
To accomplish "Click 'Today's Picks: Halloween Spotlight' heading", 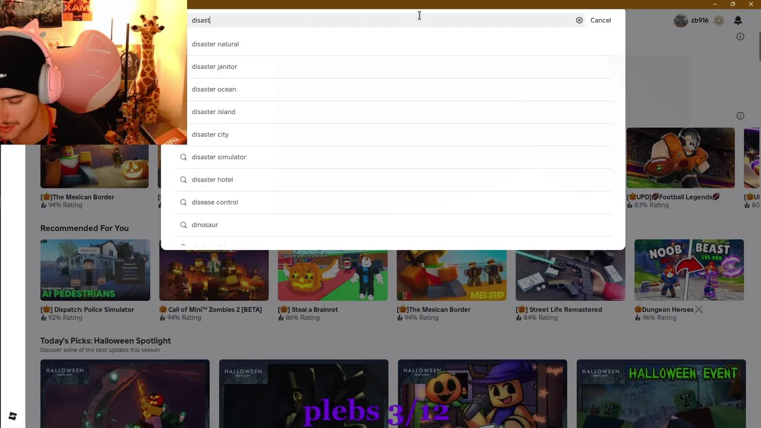I will pos(106,341).
